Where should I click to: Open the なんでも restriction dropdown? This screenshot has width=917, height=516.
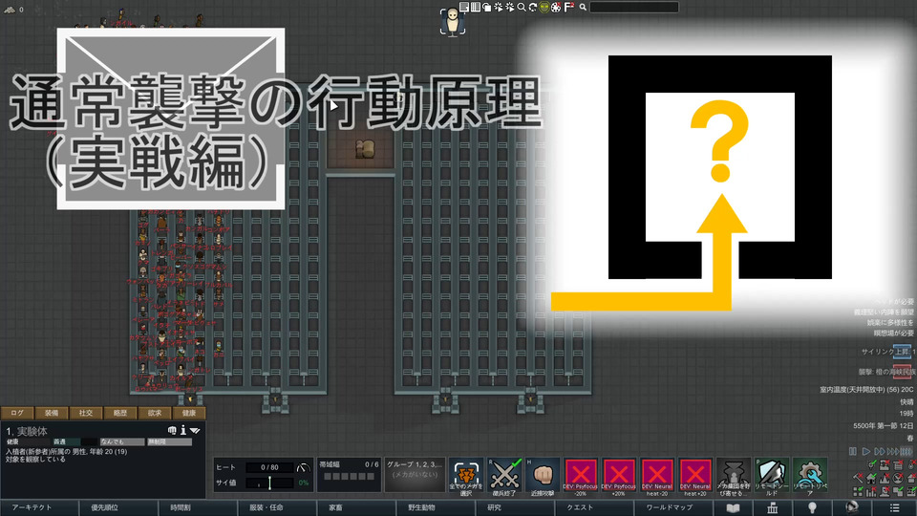tap(122, 441)
